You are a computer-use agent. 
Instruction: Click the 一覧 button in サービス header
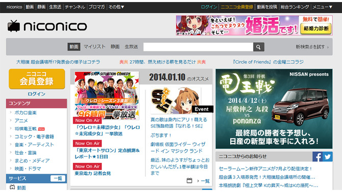click(x=58, y=178)
